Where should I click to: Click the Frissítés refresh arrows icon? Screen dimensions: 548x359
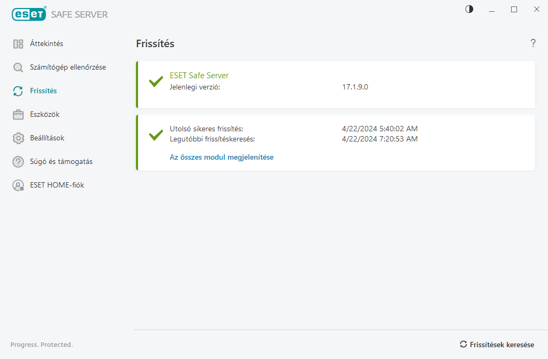pyautogui.click(x=18, y=91)
